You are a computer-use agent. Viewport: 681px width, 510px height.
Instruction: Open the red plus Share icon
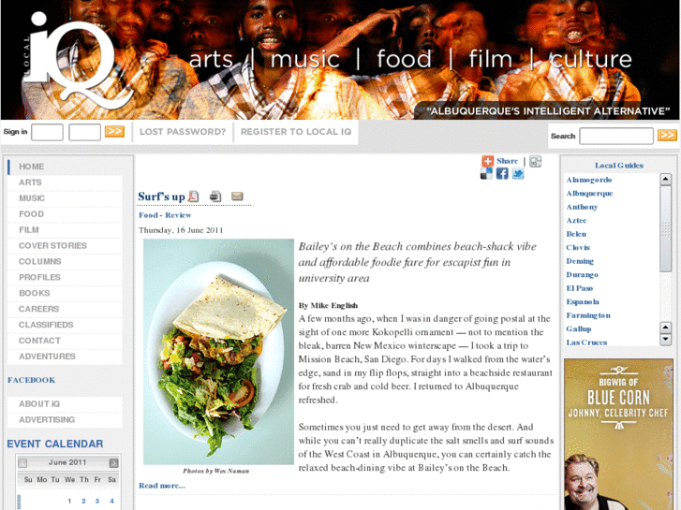[x=488, y=161]
